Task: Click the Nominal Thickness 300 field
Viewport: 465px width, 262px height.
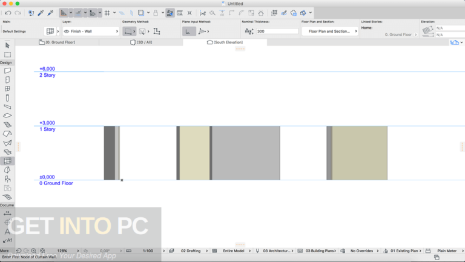Action: coord(277,31)
